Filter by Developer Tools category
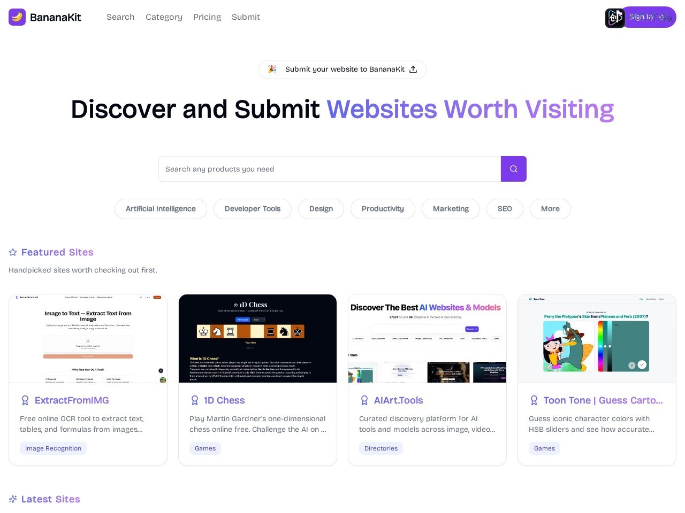 pyautogui.click(x=253, y=209)
